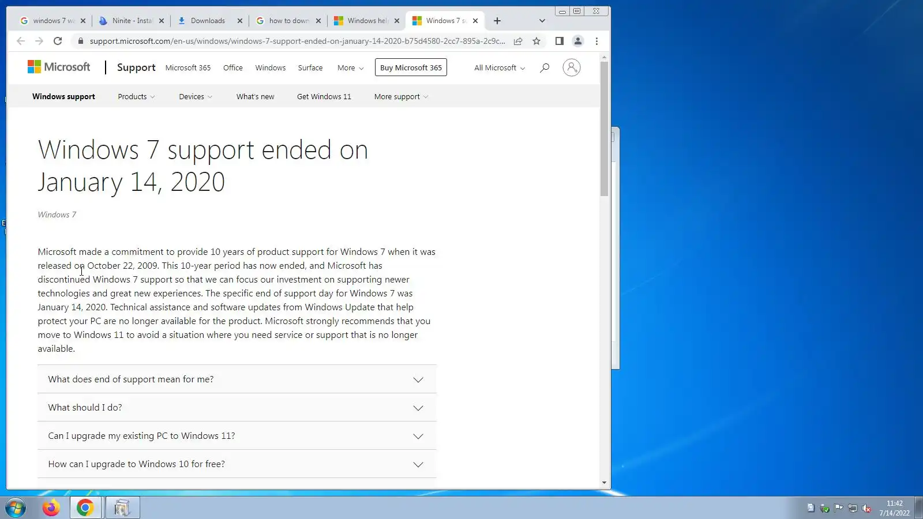Open the Chrome side panel icon
Screen dimensions: 923x519
click(x=559, y=41)
